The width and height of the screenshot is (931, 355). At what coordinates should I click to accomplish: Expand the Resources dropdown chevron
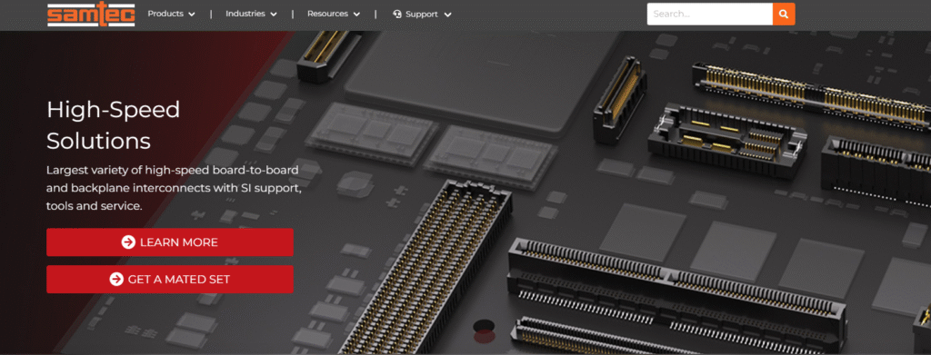click(356, 15)
